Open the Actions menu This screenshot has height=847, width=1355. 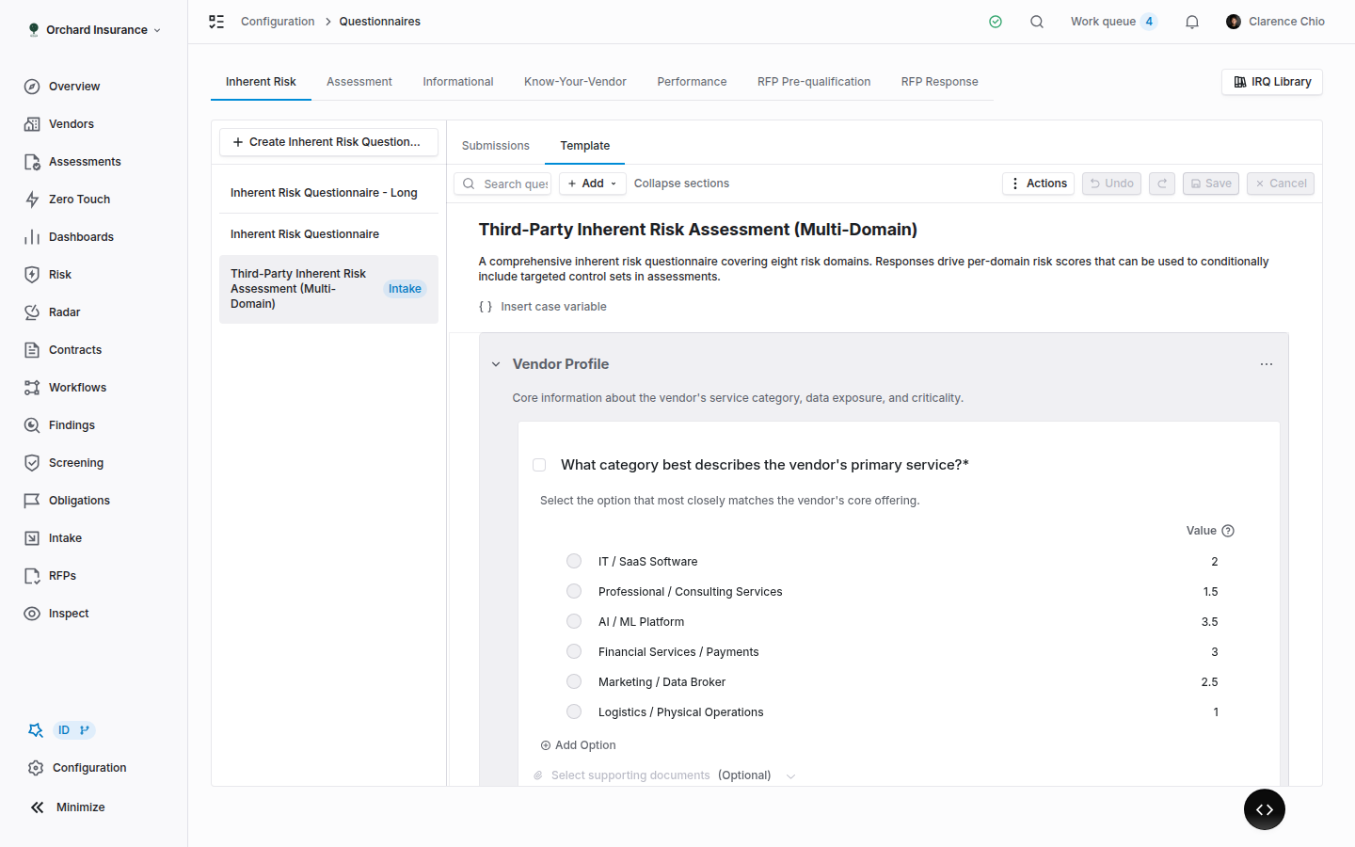(x=1038, y=184)
